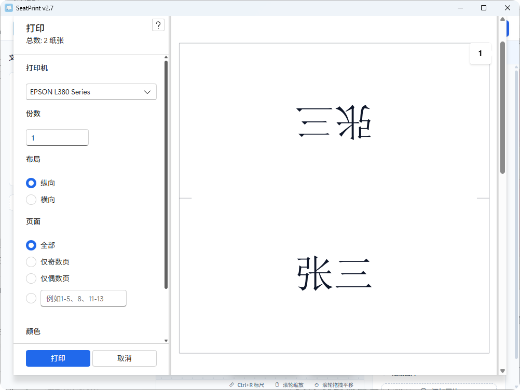Image resolution: width=520 pixels, height=390 pixels.
Task: Click the settings panel scrollbar thumb
Action: [x=166, y=175]
